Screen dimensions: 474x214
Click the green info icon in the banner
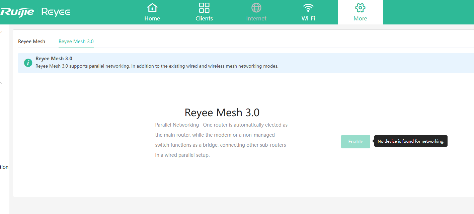[28, 63]
